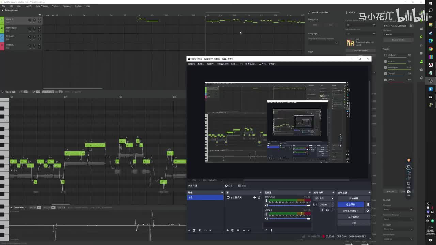Open OBS mixer dock options menu at bottom
Image resolution: width=436 pixels, height=245 pixels.
271,230
